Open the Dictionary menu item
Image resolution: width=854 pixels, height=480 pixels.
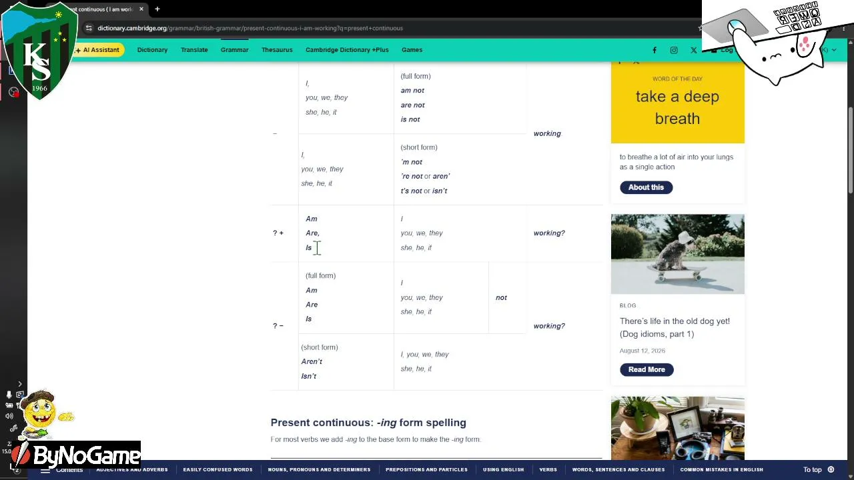pyautogui.click(x=152, y=50)
